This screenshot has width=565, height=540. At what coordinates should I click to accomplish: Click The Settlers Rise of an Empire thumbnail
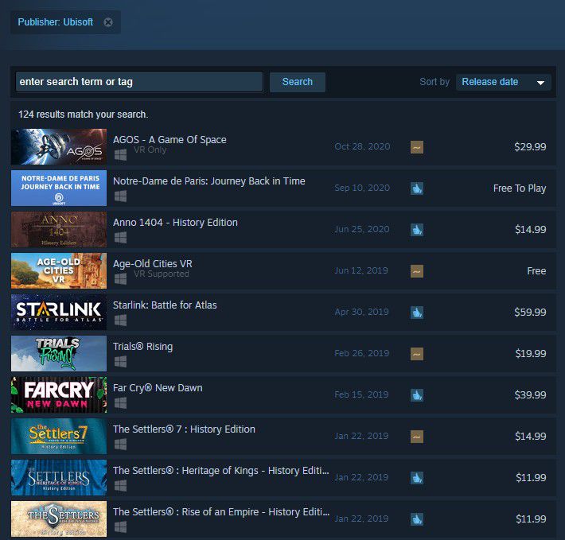[59, 519]
